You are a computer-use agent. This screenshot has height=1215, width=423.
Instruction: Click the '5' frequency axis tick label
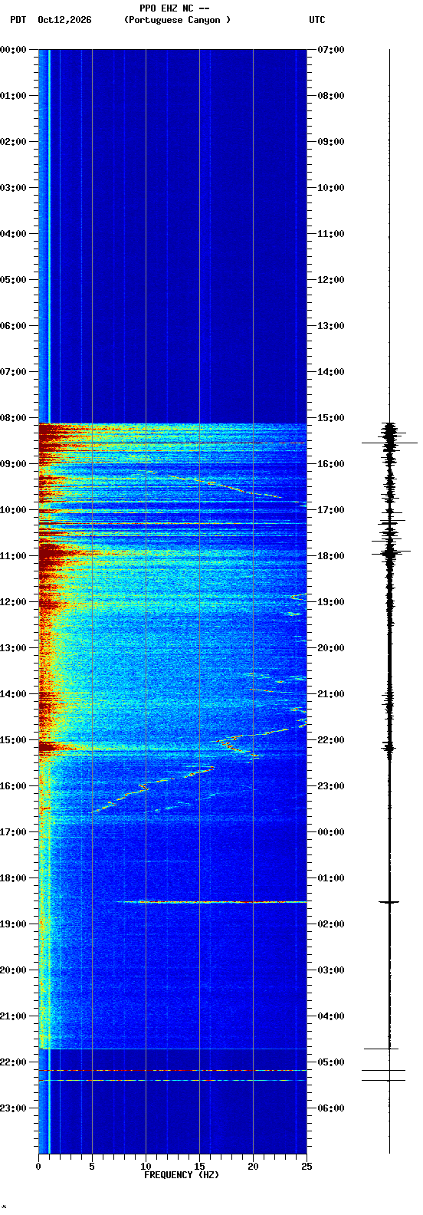click(92, 1167)
